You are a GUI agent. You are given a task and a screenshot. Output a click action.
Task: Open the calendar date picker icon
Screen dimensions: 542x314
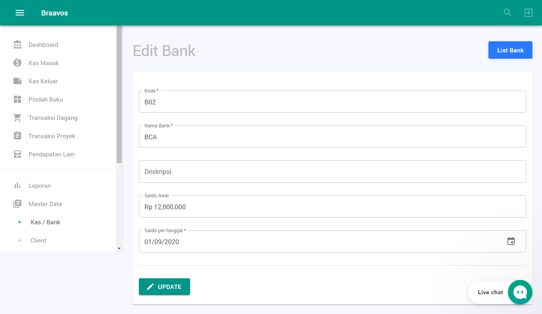point(511,241)
